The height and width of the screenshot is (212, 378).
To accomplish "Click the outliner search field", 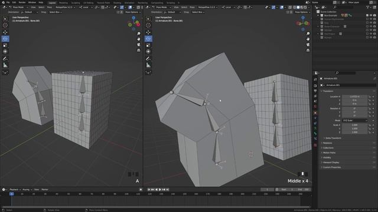I will 344,7.
